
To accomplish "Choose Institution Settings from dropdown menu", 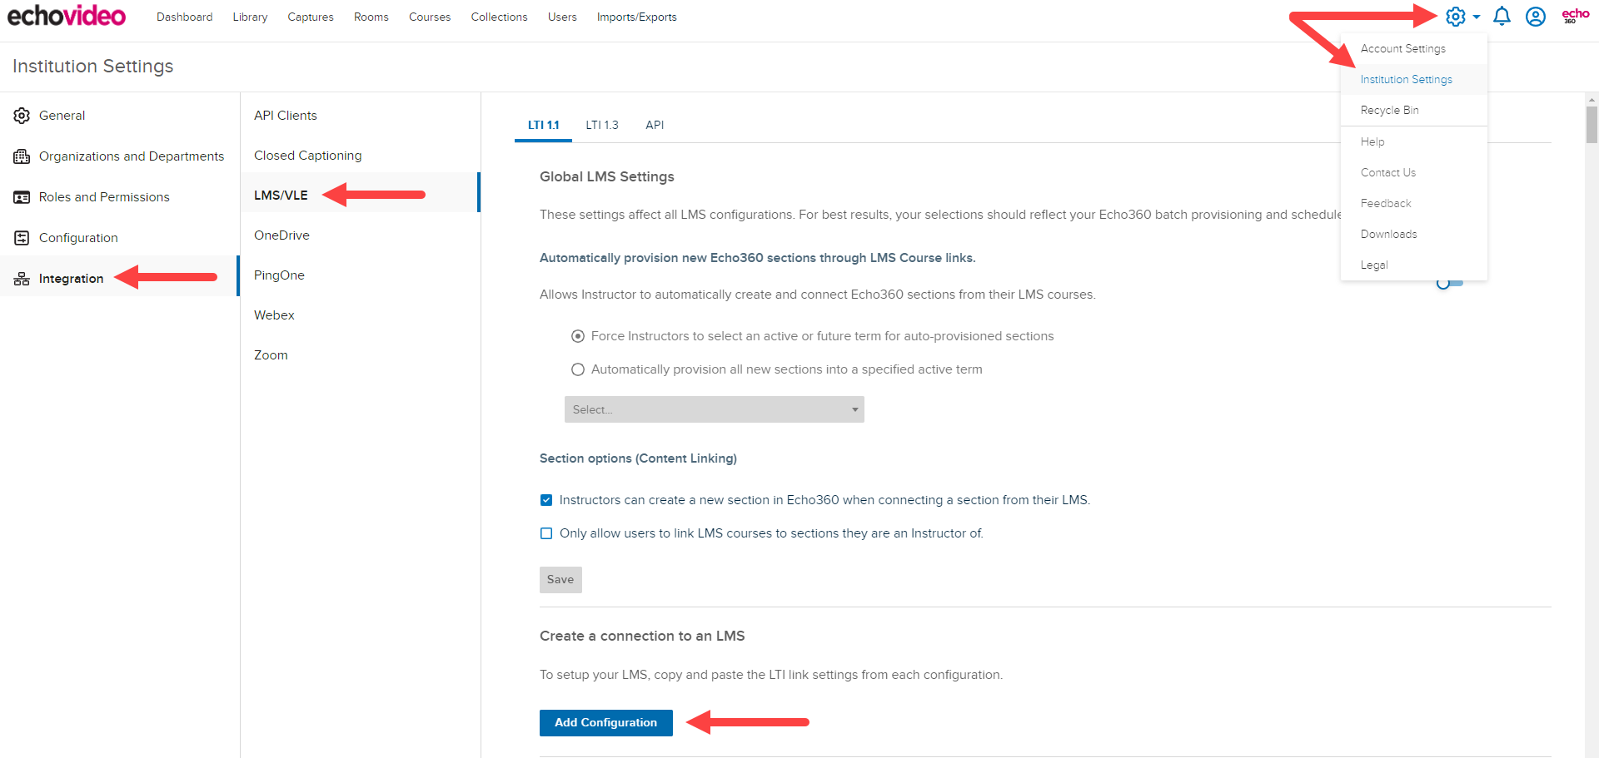I will (1414, 79).
